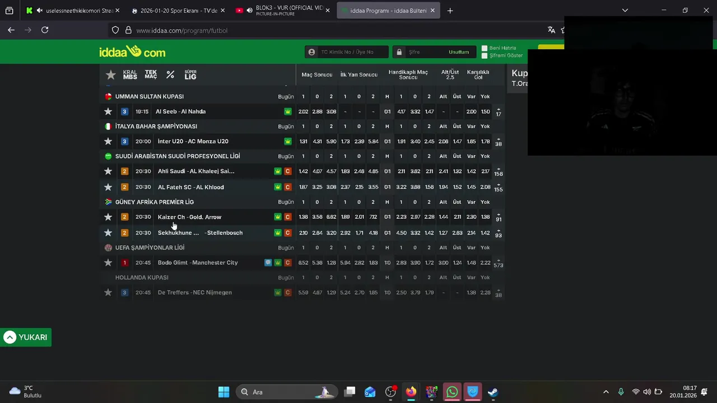Open Windows Start menu
This screenshot has width=717, height=403.
tap(224, 392)
